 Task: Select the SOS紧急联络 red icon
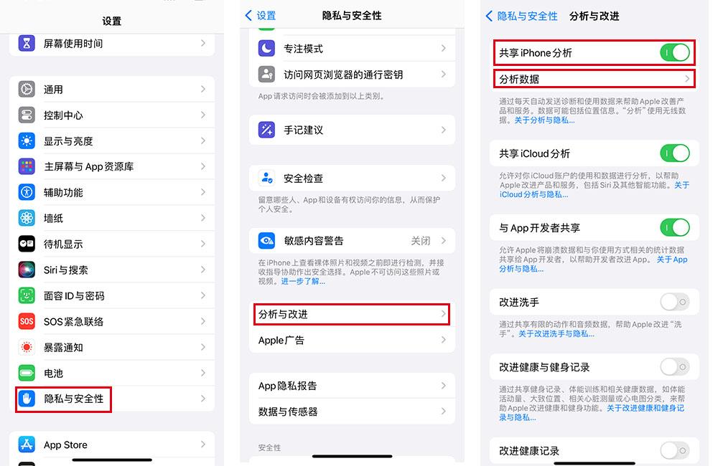(27, 322)
